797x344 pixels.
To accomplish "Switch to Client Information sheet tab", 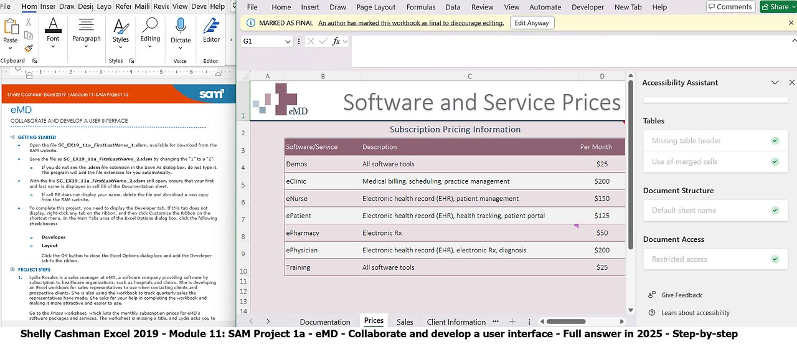I will click(456, 322).
